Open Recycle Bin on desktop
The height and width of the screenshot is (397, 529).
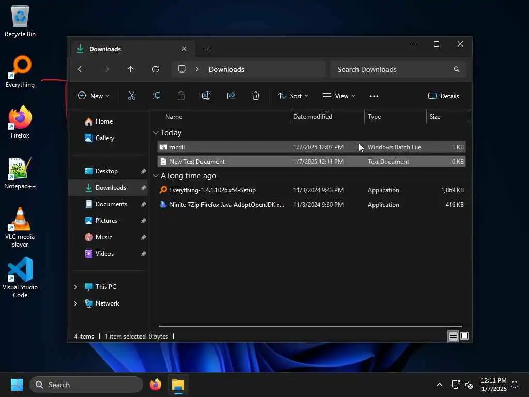click(20, 21)
